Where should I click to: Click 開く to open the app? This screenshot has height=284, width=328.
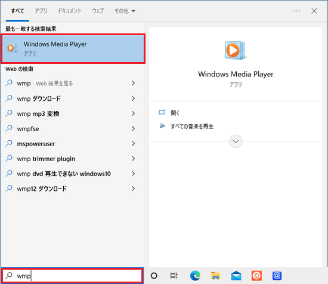tap(175, 113)
